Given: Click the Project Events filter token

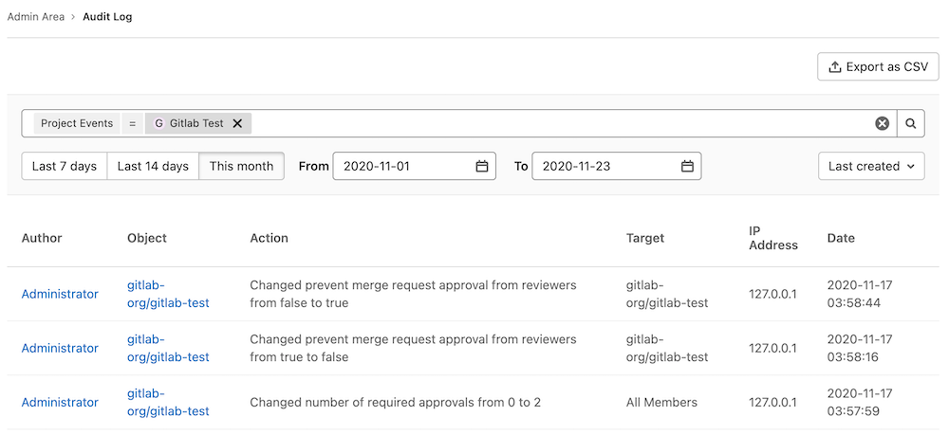Looking at the screenshot, I should click(x=77, y=123).
